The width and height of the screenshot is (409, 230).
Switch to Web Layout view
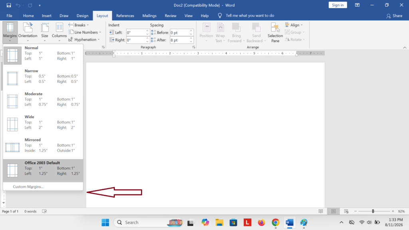346,211
